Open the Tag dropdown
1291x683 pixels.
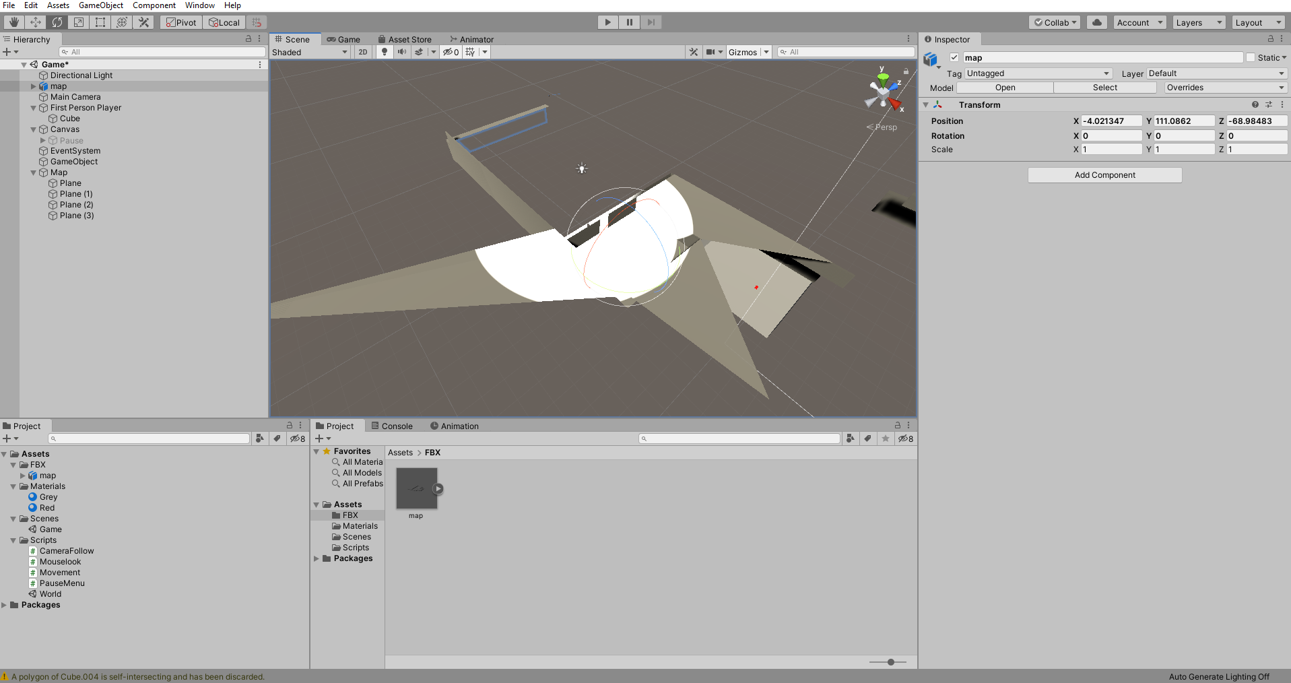[1038, 73]
